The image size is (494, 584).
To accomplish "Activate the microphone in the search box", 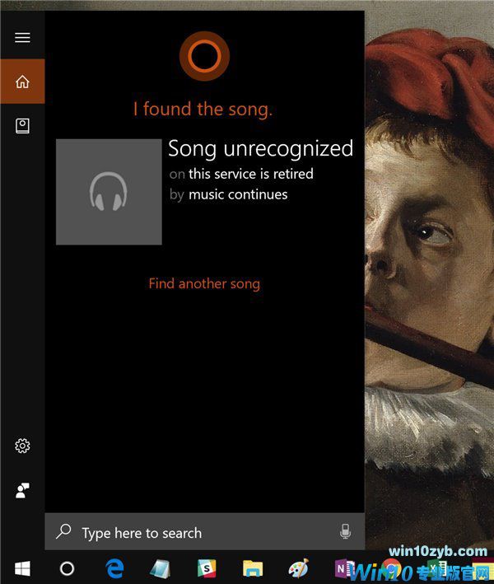I will (x=345, y=531).
